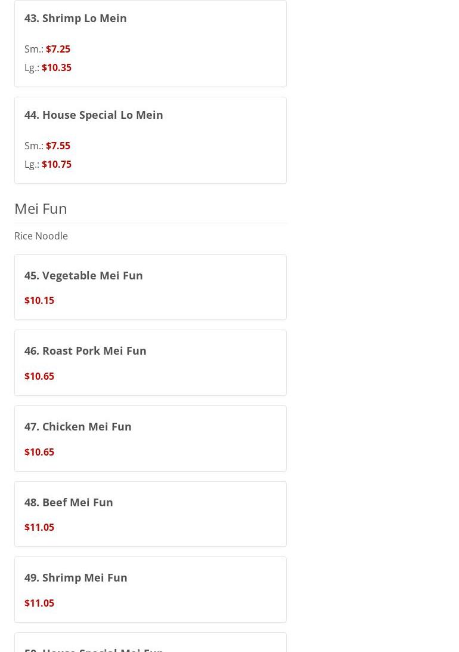Open the House Special Lo Mein item
The width and height of the screenshot is (459, 652).
94,115
